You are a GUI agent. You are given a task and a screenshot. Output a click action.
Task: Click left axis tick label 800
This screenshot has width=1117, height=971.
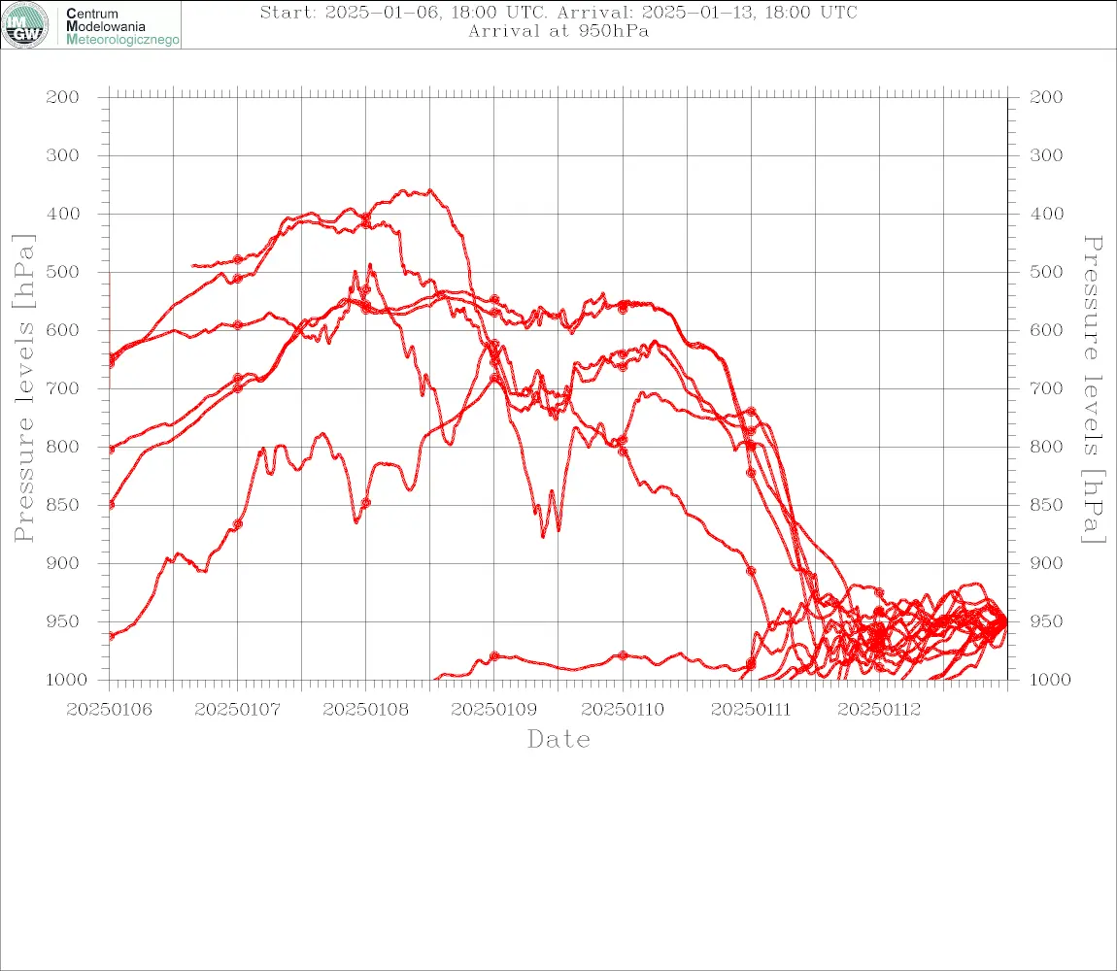63,447
